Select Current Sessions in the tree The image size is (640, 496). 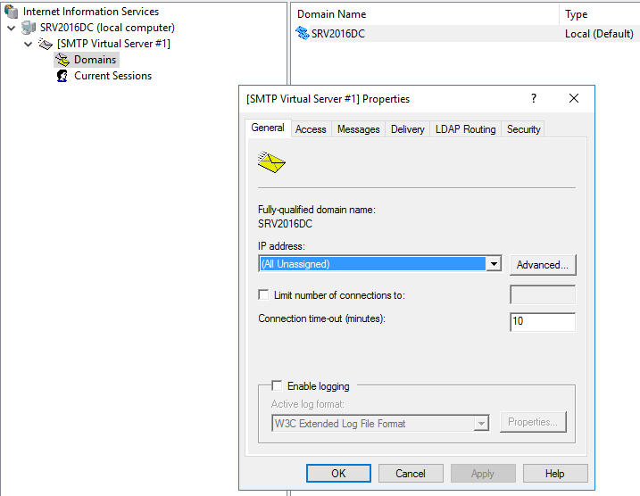point(112,76)
